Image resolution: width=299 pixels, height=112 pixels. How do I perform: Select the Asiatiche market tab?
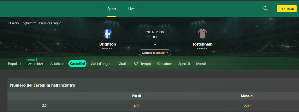coord(57,64)
